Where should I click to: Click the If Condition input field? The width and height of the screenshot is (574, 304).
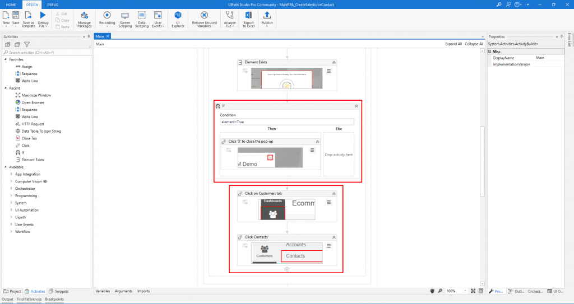coord(287,122)
